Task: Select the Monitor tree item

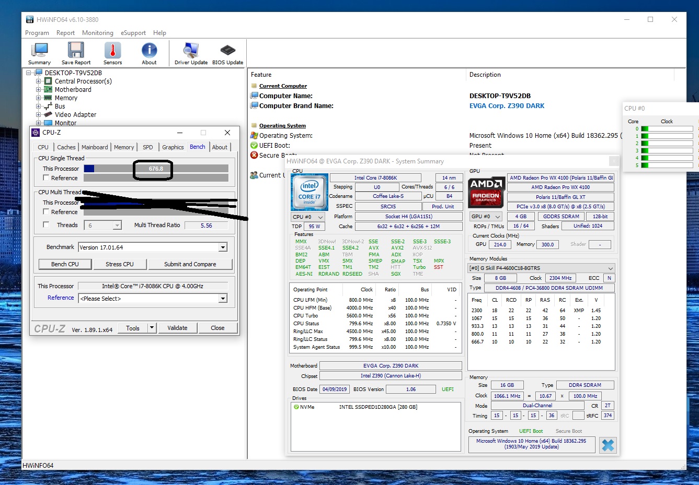Action: pos(66,123)
